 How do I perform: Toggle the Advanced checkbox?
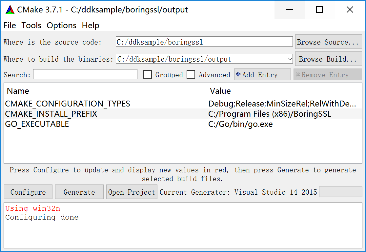click(191, 74)
